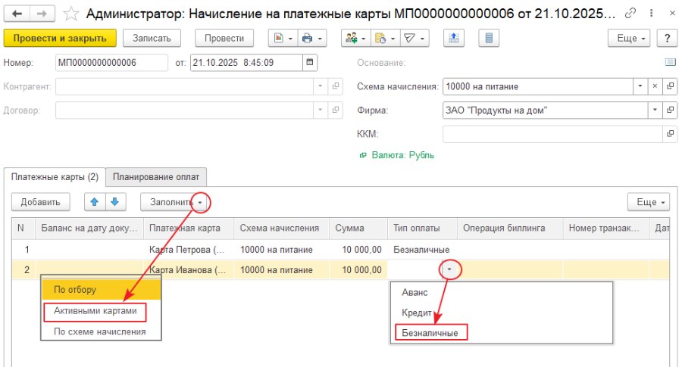Close the document with the X button

click(672, 14)
